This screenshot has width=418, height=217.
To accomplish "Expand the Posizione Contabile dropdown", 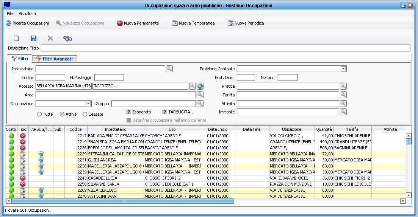I will [343, 69].
